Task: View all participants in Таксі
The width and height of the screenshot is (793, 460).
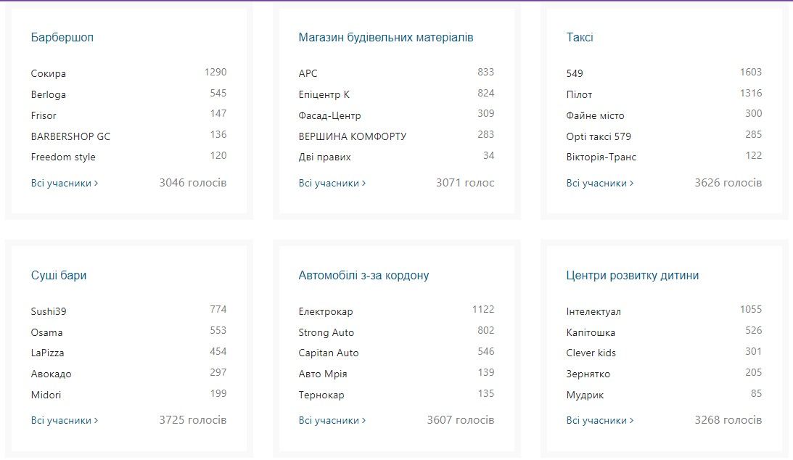Action: [600, 184]
